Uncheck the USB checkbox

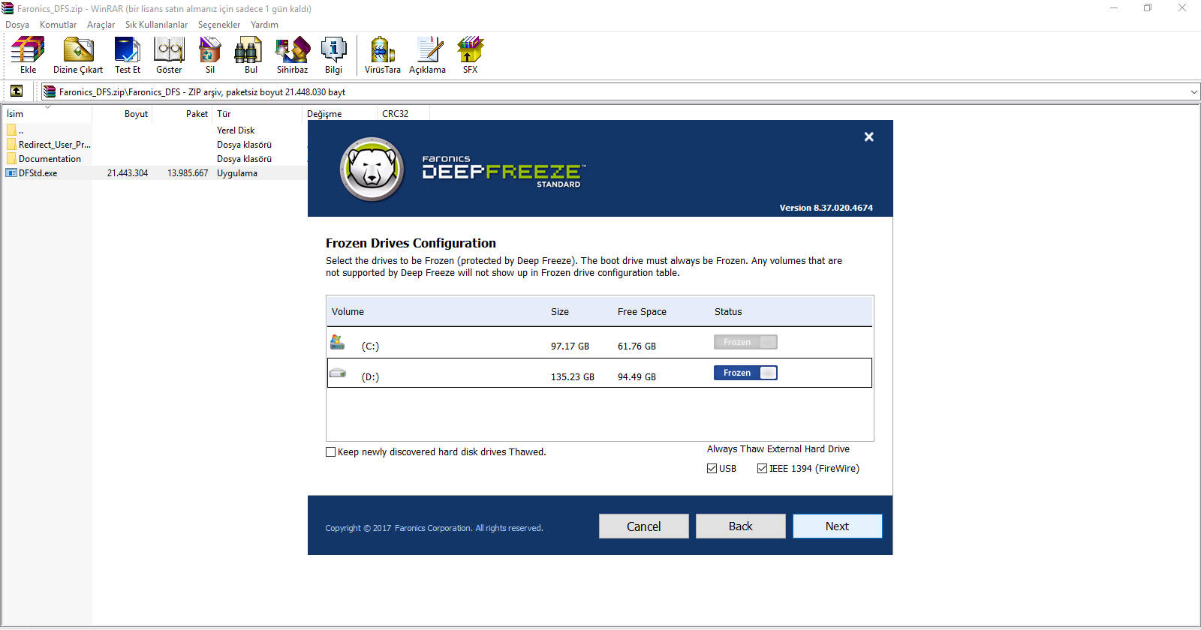pos(712,469)
